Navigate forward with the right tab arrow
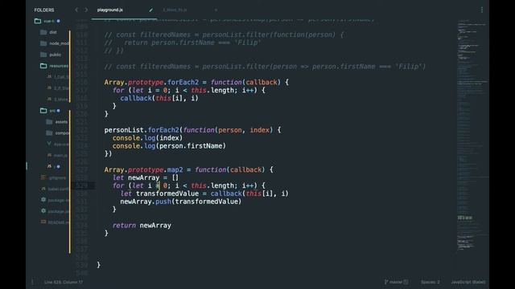The height and width of the screenshot is (289, 515). click(86, 10)
